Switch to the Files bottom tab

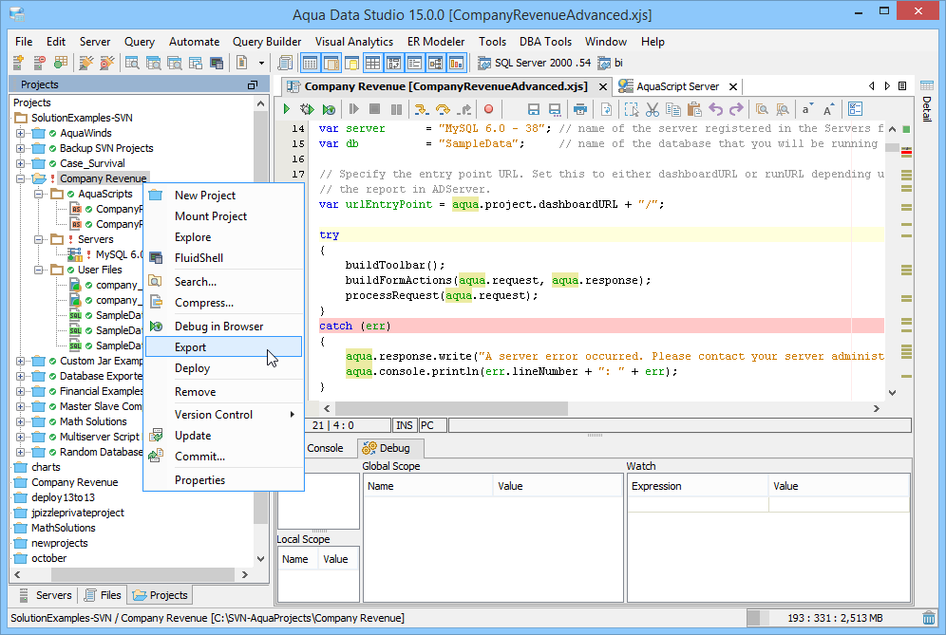click(x=103, y=595)
